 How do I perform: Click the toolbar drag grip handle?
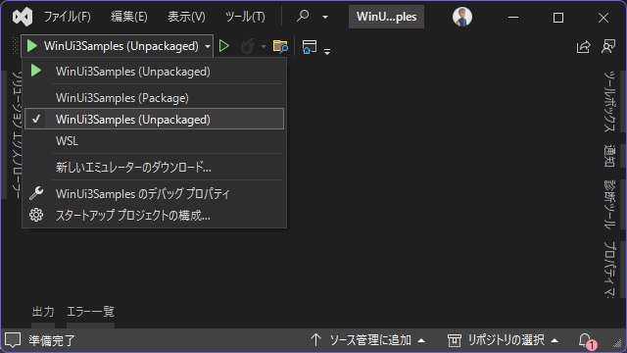pyautogui.click(x=16, y=46)
